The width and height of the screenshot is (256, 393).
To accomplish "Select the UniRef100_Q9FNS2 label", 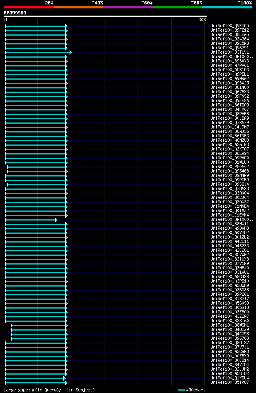I will click(x=230, y=96).
